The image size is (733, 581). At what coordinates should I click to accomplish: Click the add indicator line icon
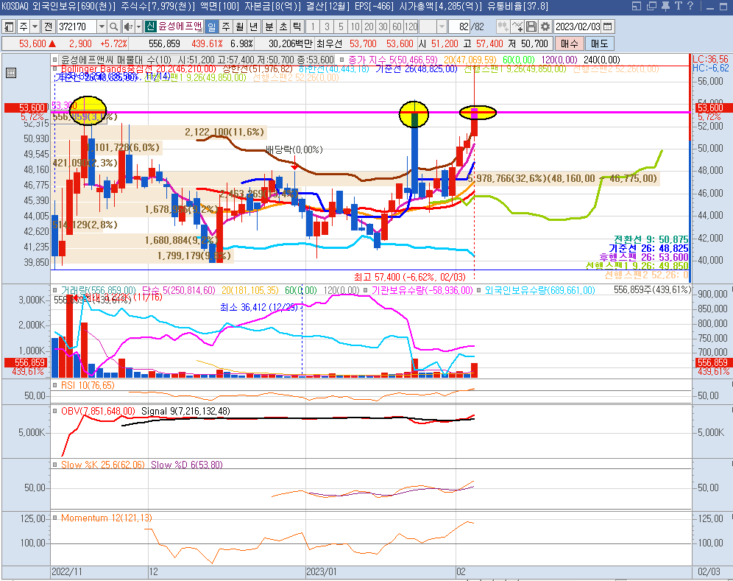517,27
